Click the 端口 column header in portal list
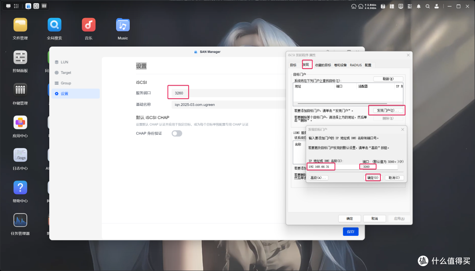The height and width of the screenshot is (271, 475). 345,87
